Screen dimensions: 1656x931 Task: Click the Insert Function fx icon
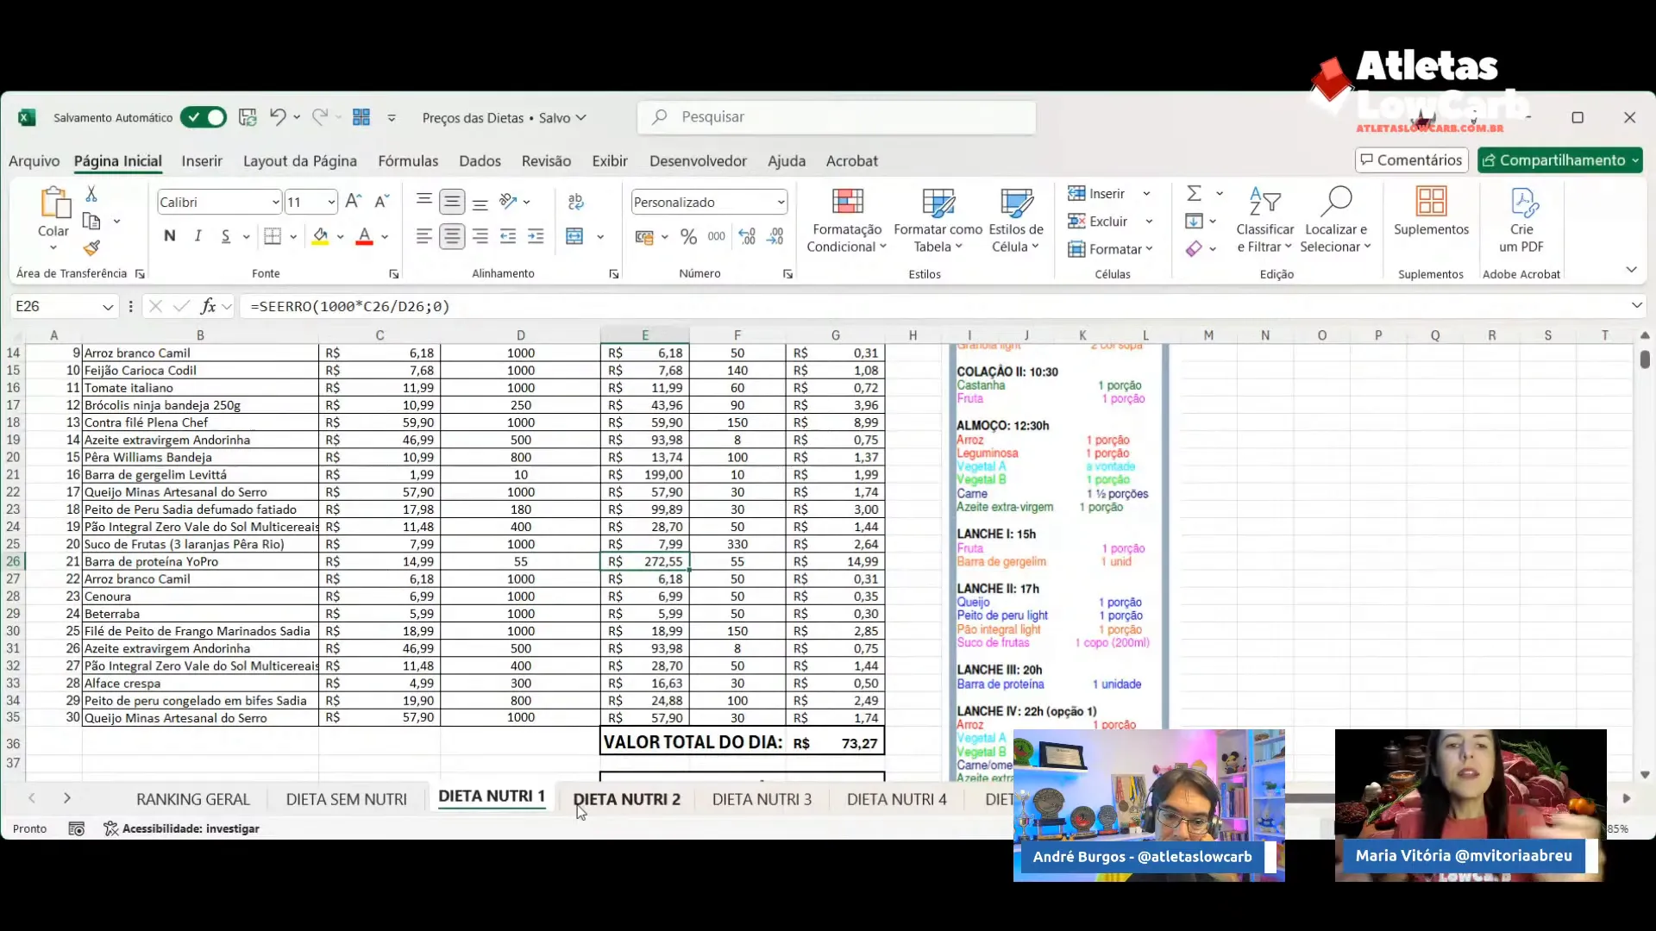tap(208, 306)
